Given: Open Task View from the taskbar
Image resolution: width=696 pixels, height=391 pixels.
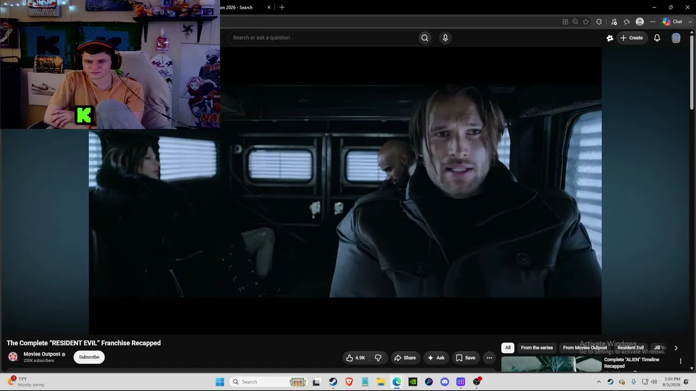Looking at the screenshot, I should pos(316,382).
